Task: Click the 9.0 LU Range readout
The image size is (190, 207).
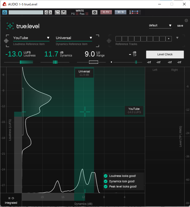Action: pyautogui.click(x=95, y=54)
